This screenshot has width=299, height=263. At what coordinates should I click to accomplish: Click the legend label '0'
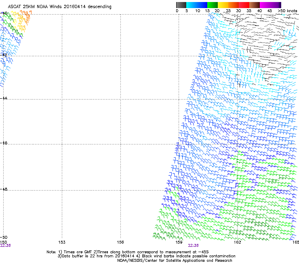177,11
